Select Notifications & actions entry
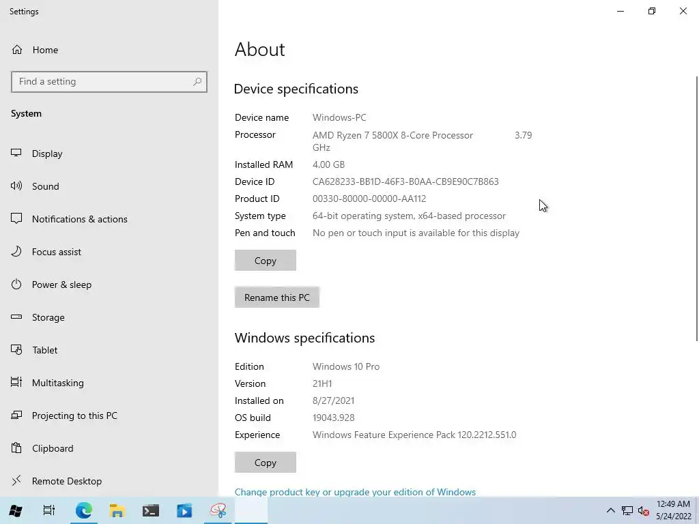 point(80,219)
